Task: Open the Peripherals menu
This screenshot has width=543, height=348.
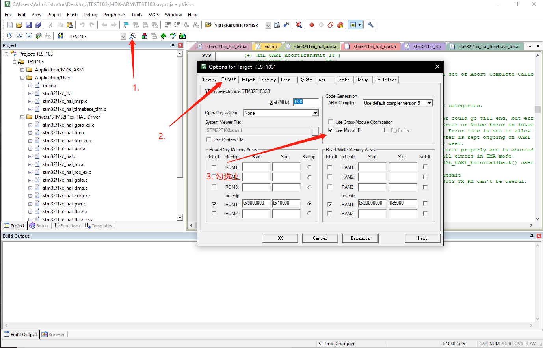Action: 114,15
